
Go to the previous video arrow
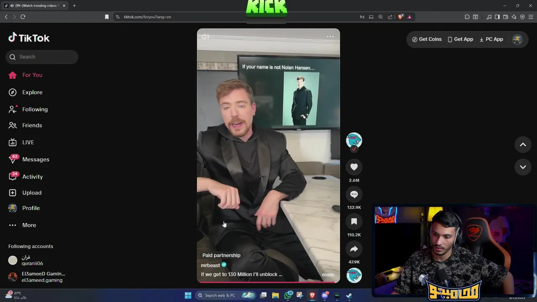pos(523,145)
